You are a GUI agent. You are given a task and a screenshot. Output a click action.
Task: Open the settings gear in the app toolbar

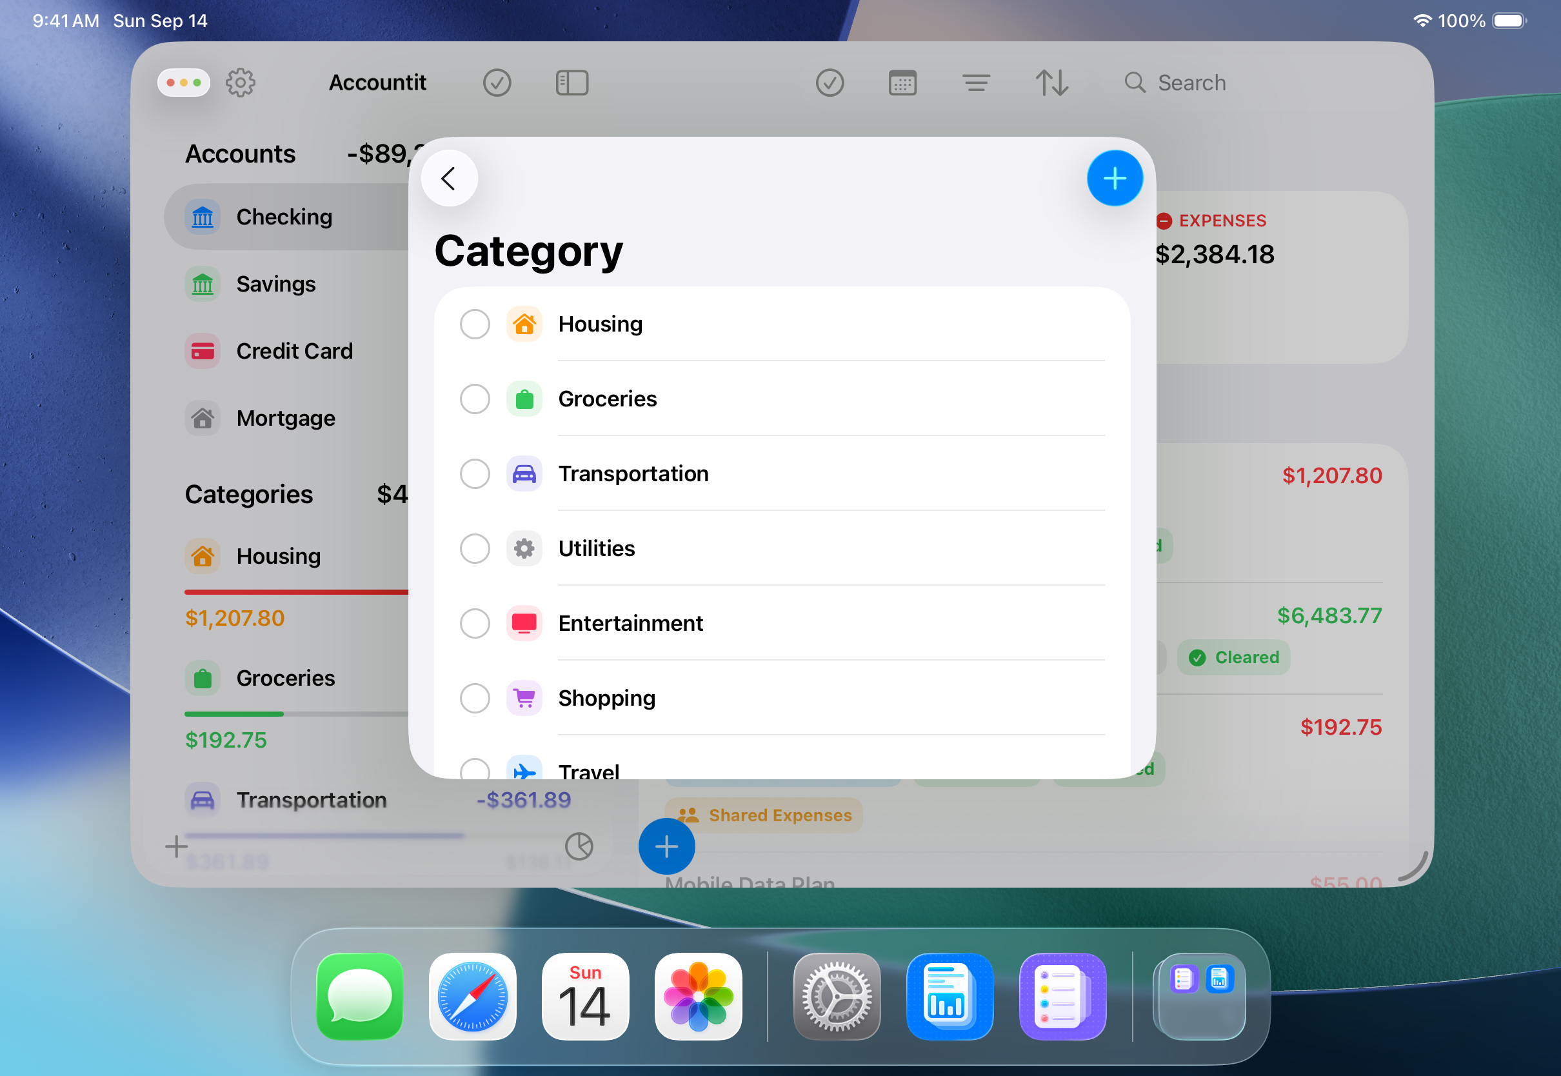pyautogui.click(x=240, y=83)
